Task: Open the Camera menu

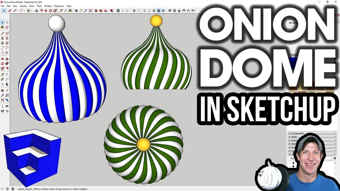Action: click(23, 6)
